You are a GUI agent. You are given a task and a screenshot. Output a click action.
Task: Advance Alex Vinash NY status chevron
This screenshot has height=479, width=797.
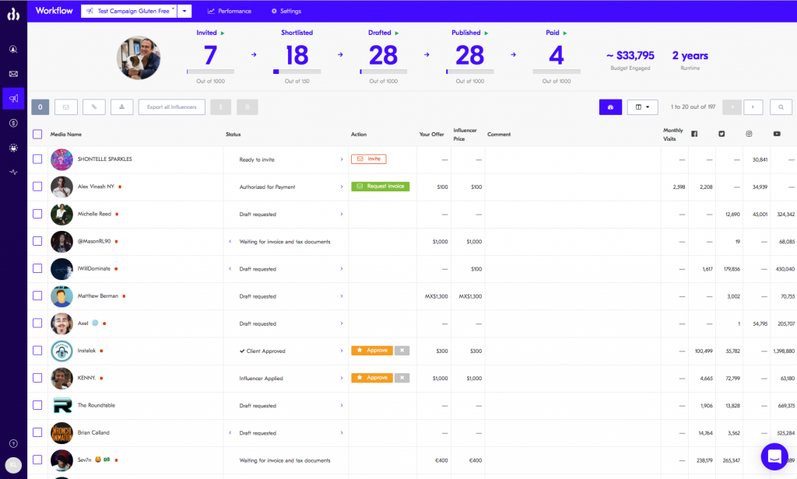click(342, 187)
